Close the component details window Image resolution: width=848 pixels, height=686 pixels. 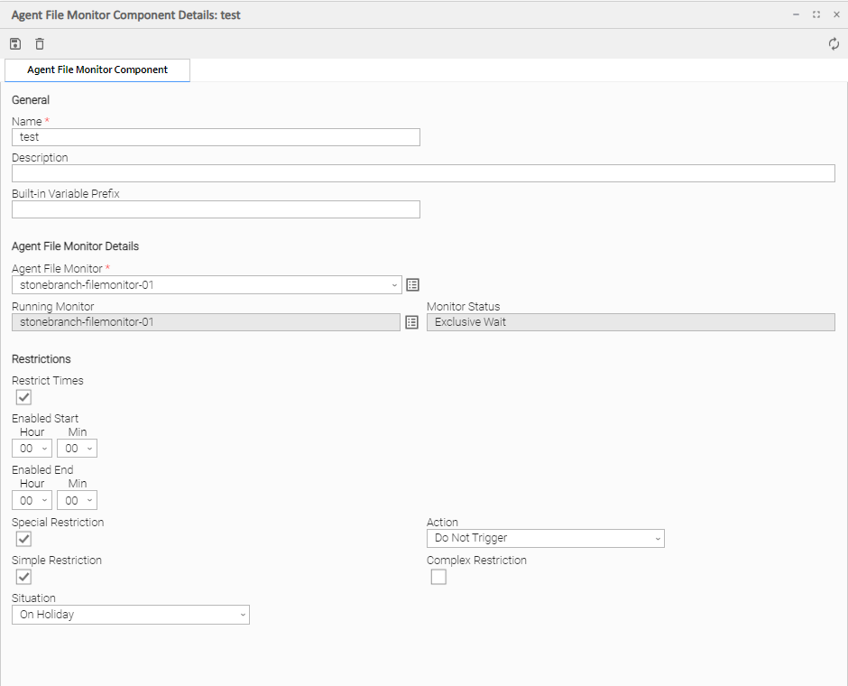click(835, 14)
